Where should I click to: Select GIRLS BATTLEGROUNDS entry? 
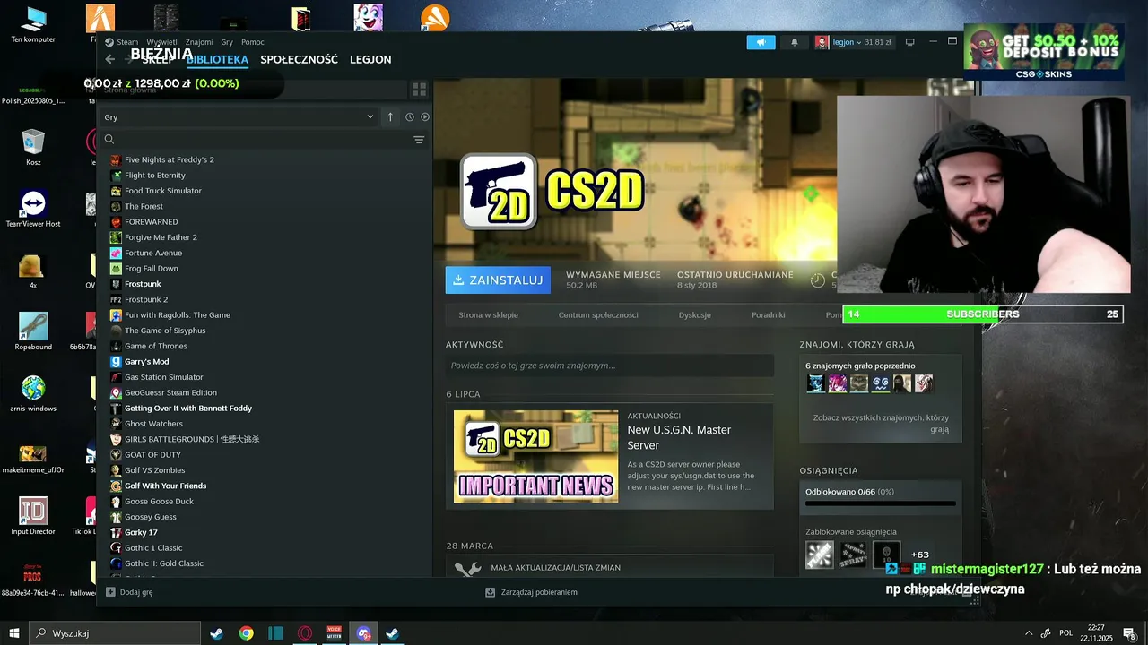tap(192, 439)
